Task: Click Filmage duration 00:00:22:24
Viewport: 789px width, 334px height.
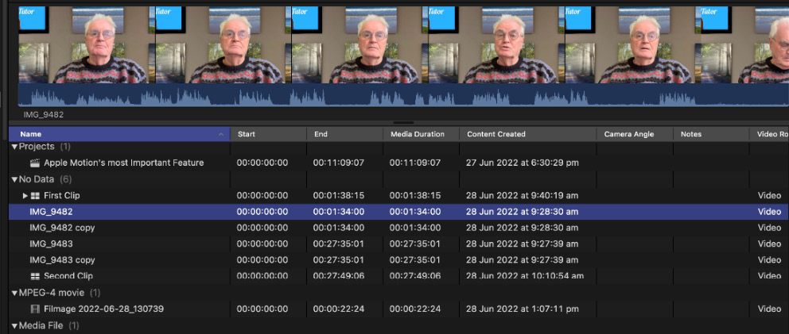Action: [415, 309]
